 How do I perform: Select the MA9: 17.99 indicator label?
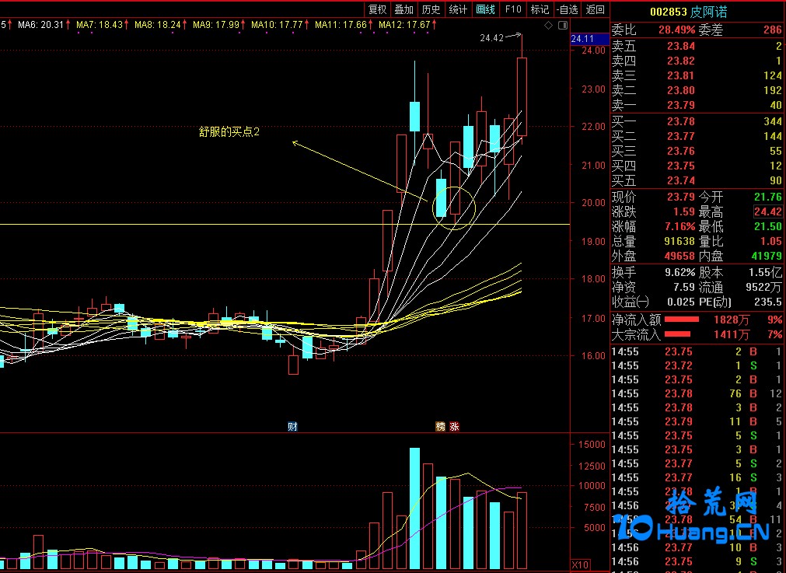tap(216, 25)
